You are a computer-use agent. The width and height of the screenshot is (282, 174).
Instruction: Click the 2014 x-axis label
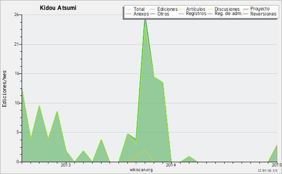[x=171, y=165]
